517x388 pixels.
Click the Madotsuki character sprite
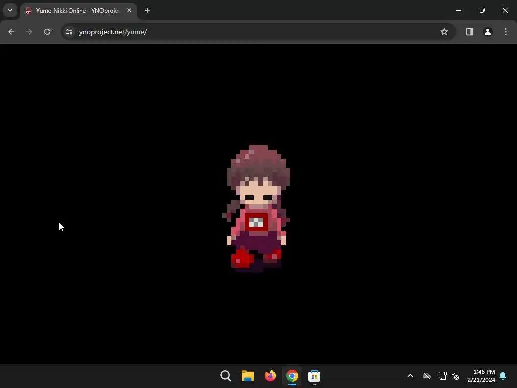click(256, 208)
